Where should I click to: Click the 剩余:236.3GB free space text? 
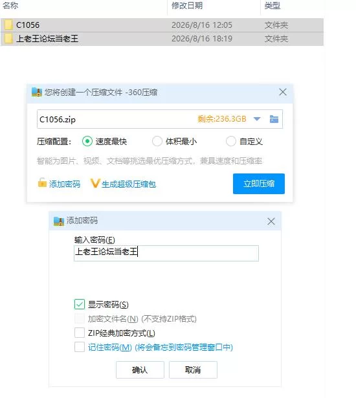[222, 119]
